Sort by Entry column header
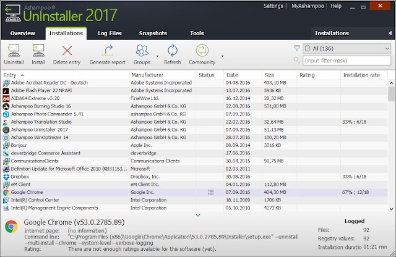The height and width of the screenshot is (257, 396). click(10, 75)
